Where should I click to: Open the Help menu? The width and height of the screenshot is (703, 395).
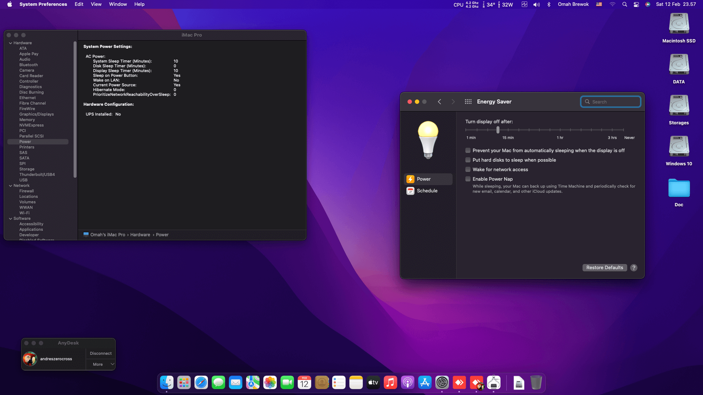[x=140, y=4]
